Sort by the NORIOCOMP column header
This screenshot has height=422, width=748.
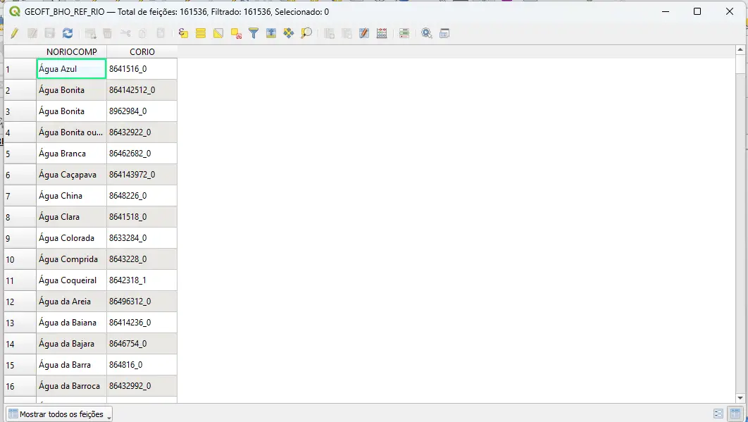pos(71,51)
